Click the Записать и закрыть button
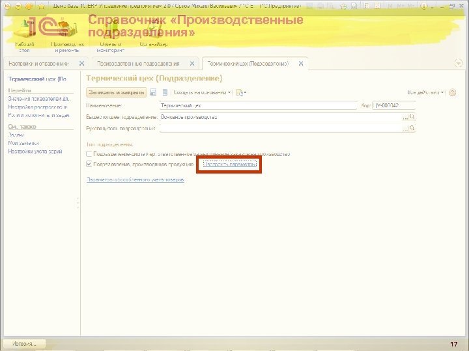 117,92
